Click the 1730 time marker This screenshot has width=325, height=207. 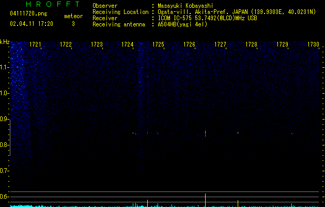click(313, 45)
